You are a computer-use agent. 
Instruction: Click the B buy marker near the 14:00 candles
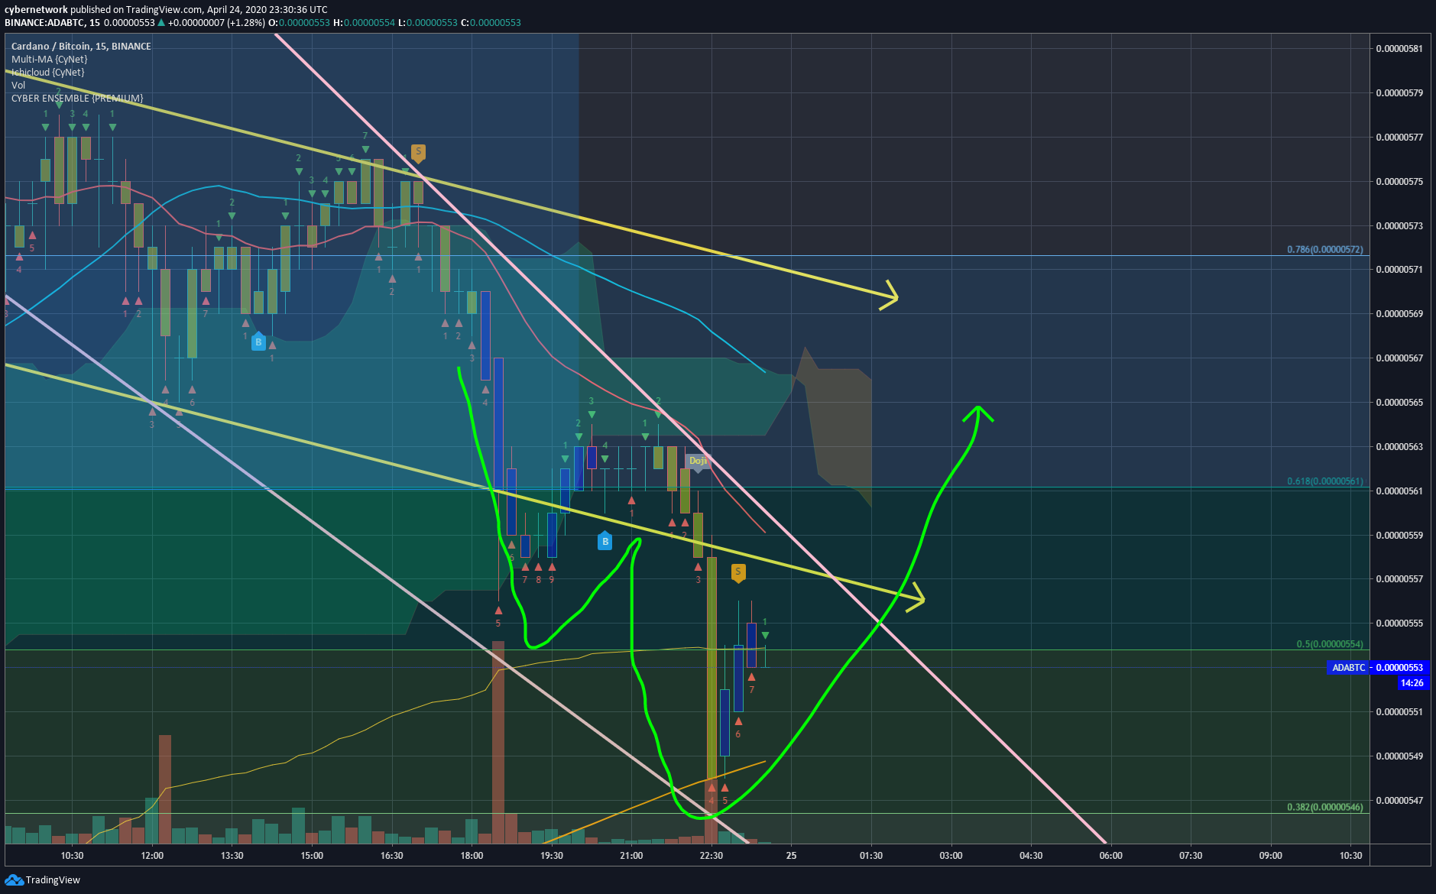pos(258,342)
